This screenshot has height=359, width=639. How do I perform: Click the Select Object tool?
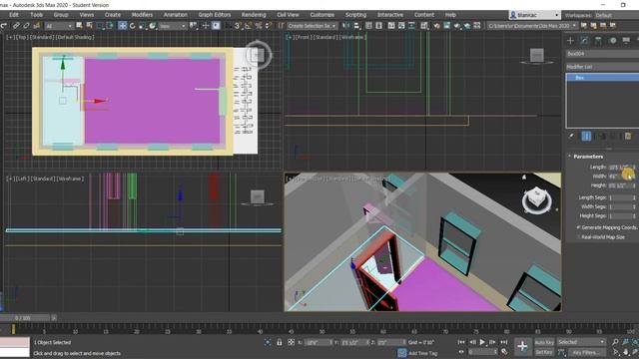[x=79, y=26]
